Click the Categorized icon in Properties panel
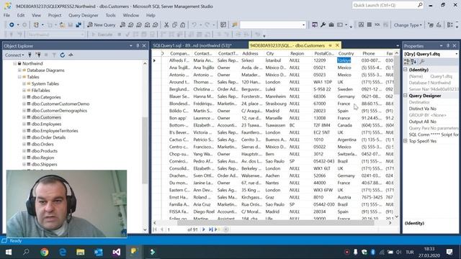 [407, 61]
